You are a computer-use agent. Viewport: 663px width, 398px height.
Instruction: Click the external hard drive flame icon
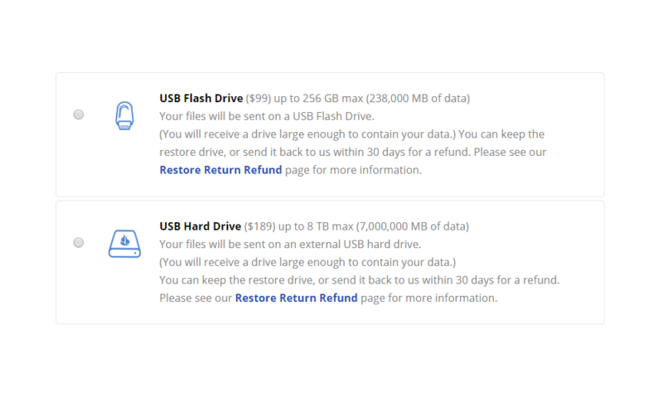(125, 244)
